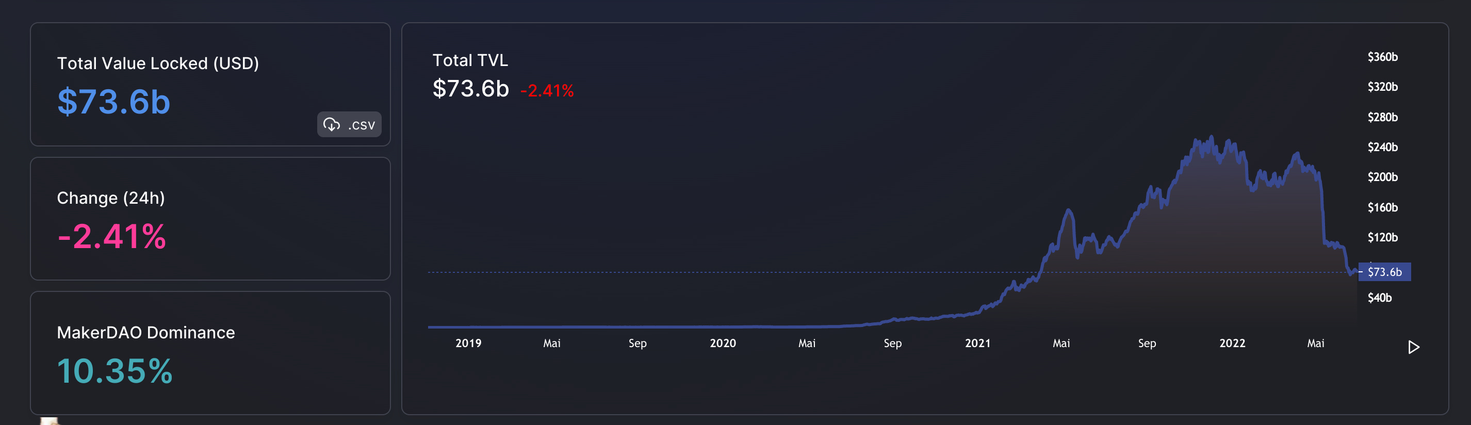This screenshot has height=425, width=1471.
Task: Click the $280b y-axis label
Action: coord(1382,117)
